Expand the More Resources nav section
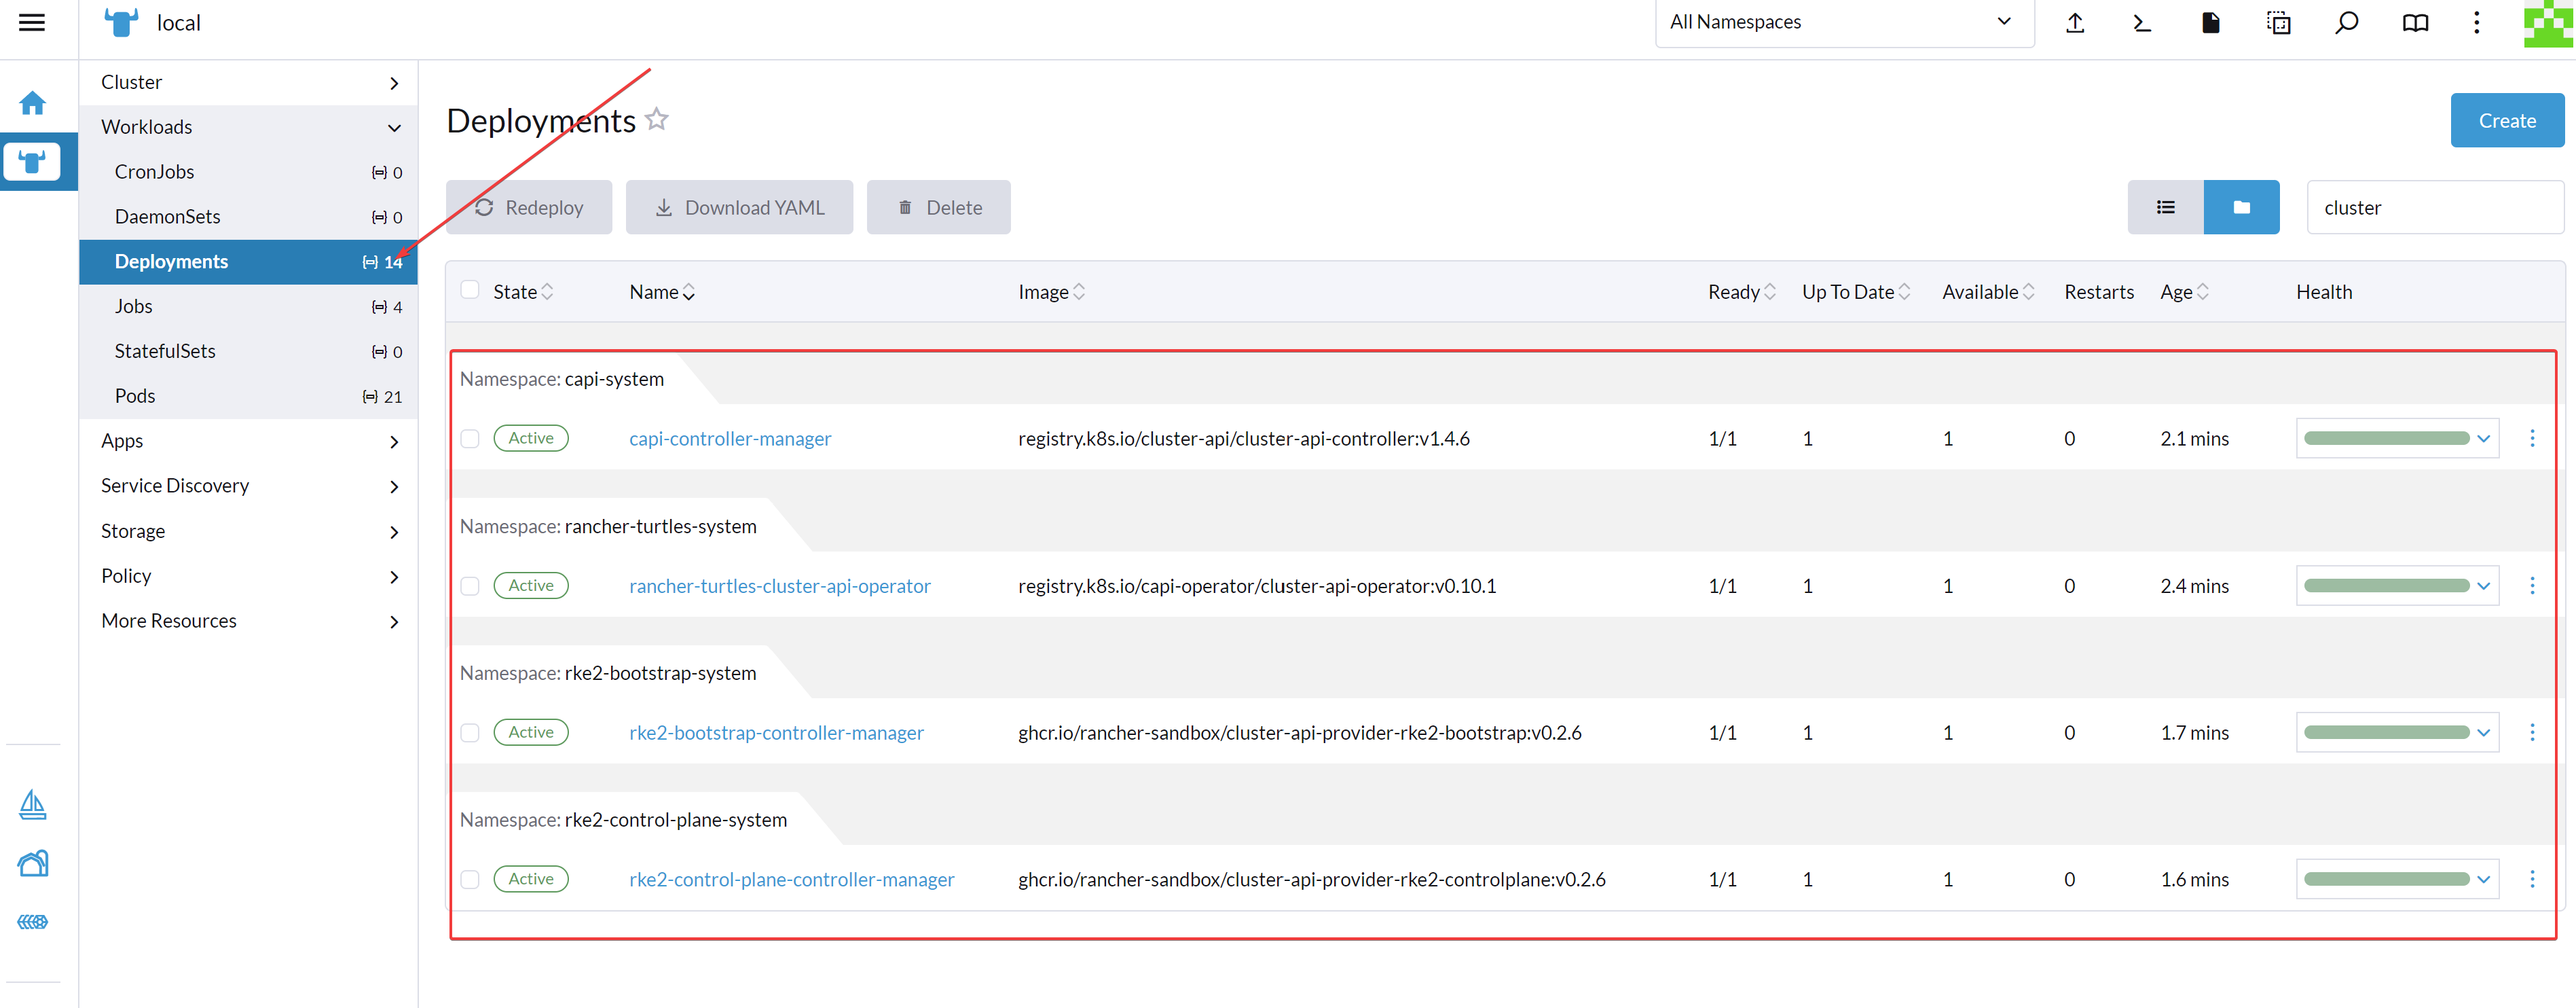Screen dimensions: 2576x1008 click(x=249, y=621)
